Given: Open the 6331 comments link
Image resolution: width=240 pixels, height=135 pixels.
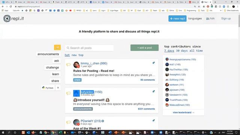Looking at the screenshot, I should (146, 109).
